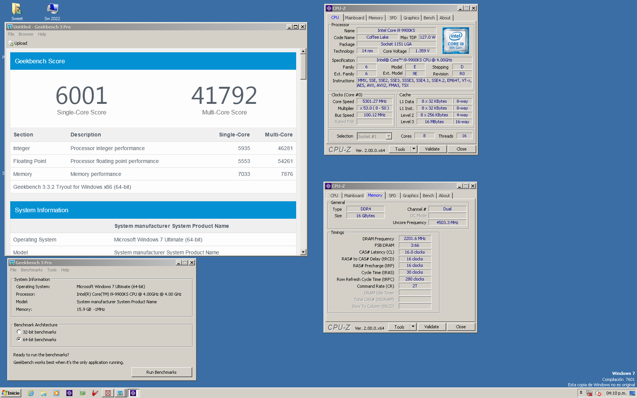Click the Integer row multi-core value 46281
637x398 pixels.
285,148
